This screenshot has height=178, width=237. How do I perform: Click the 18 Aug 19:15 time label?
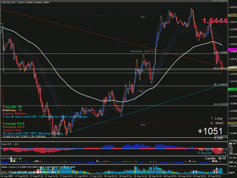(x=170, y=176)
